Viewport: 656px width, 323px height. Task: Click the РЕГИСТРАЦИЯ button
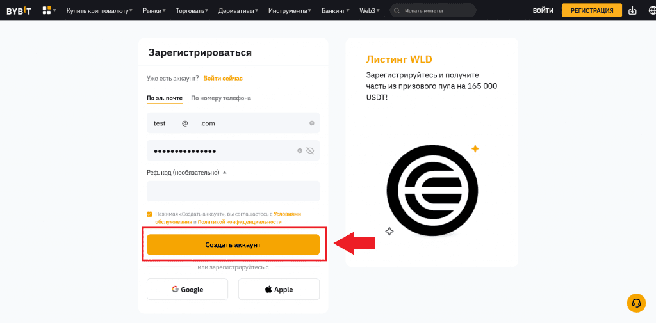click(591, 10)
